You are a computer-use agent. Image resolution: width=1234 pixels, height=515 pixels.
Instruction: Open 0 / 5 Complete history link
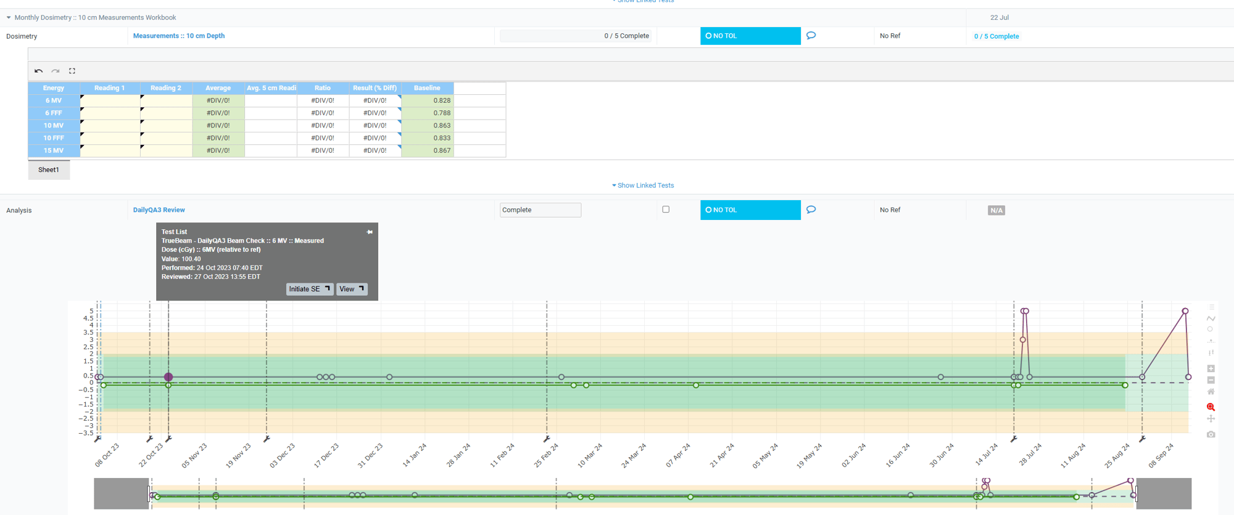click(996, 36)
